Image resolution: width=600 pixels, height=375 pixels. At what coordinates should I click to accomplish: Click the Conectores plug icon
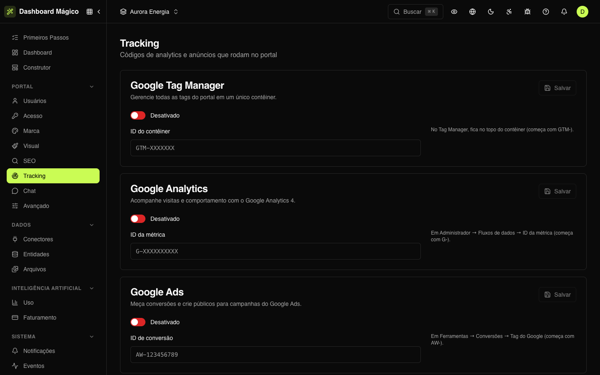point(15,239)
